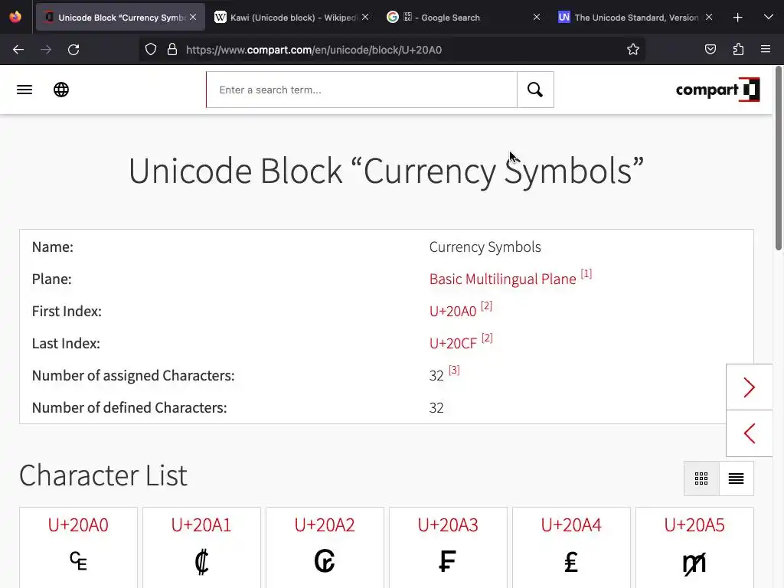Go to previous Unicode block arrow

749,433
